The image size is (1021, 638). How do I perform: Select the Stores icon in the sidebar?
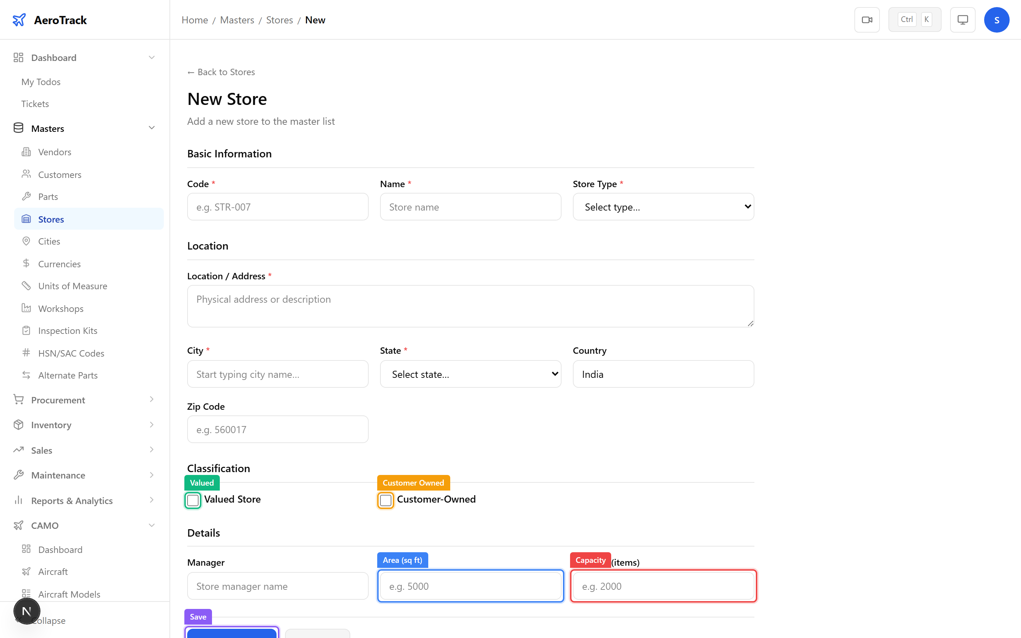click(26, 219)
